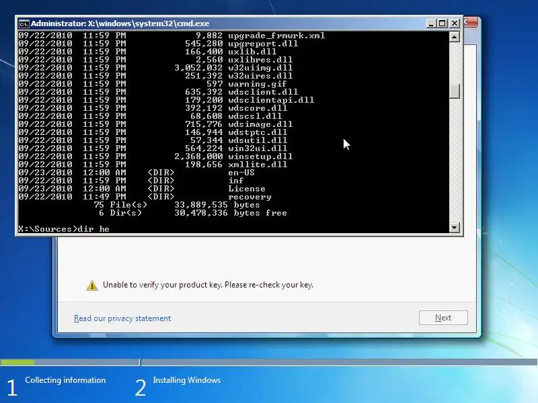
Task: Click the 3,052,032 file size value
Action: 198,68
